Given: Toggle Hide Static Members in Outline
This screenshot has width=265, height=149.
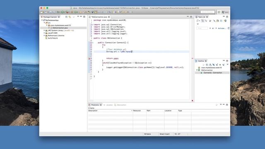Looking at the screenshot, I should [x=217, y=65].
